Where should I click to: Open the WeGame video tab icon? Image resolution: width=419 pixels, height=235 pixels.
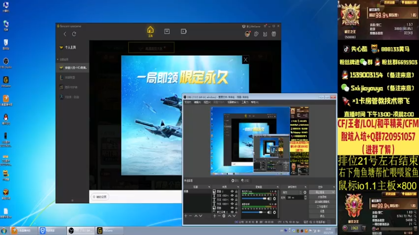[x=184, y=31]
